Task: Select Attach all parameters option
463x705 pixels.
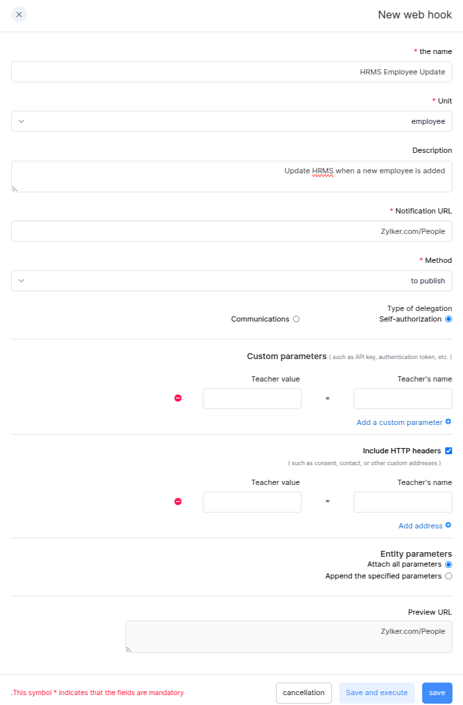Action: tap(449, 564)
